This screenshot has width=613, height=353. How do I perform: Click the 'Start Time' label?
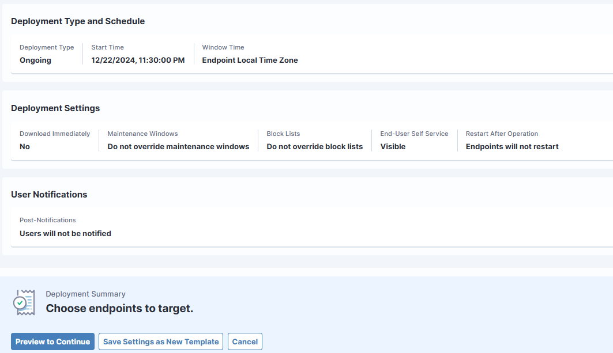click(107, 47)
